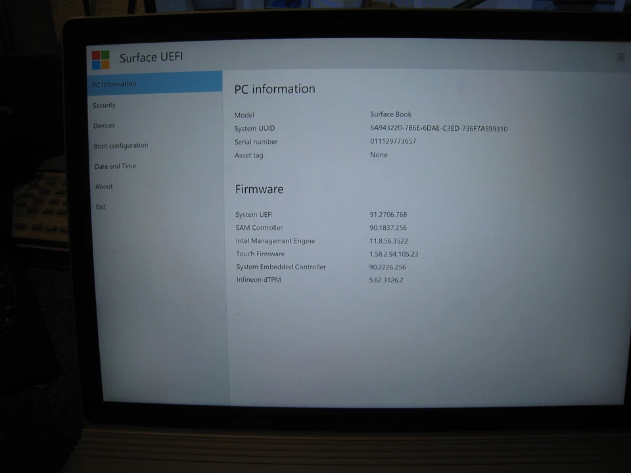Viewport: 631px width, 473px height.
Task: Click the Surface UEFI title text
Action: [x=151, y=57]
